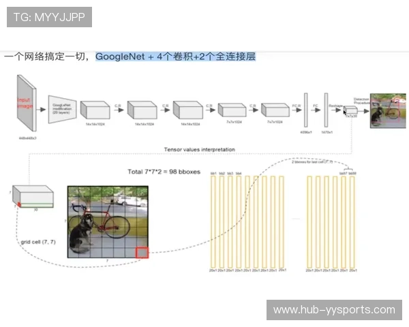Click the 4096x1 fully connected bar
Viewport: 409px width, 327px height.
click(306, 109)
